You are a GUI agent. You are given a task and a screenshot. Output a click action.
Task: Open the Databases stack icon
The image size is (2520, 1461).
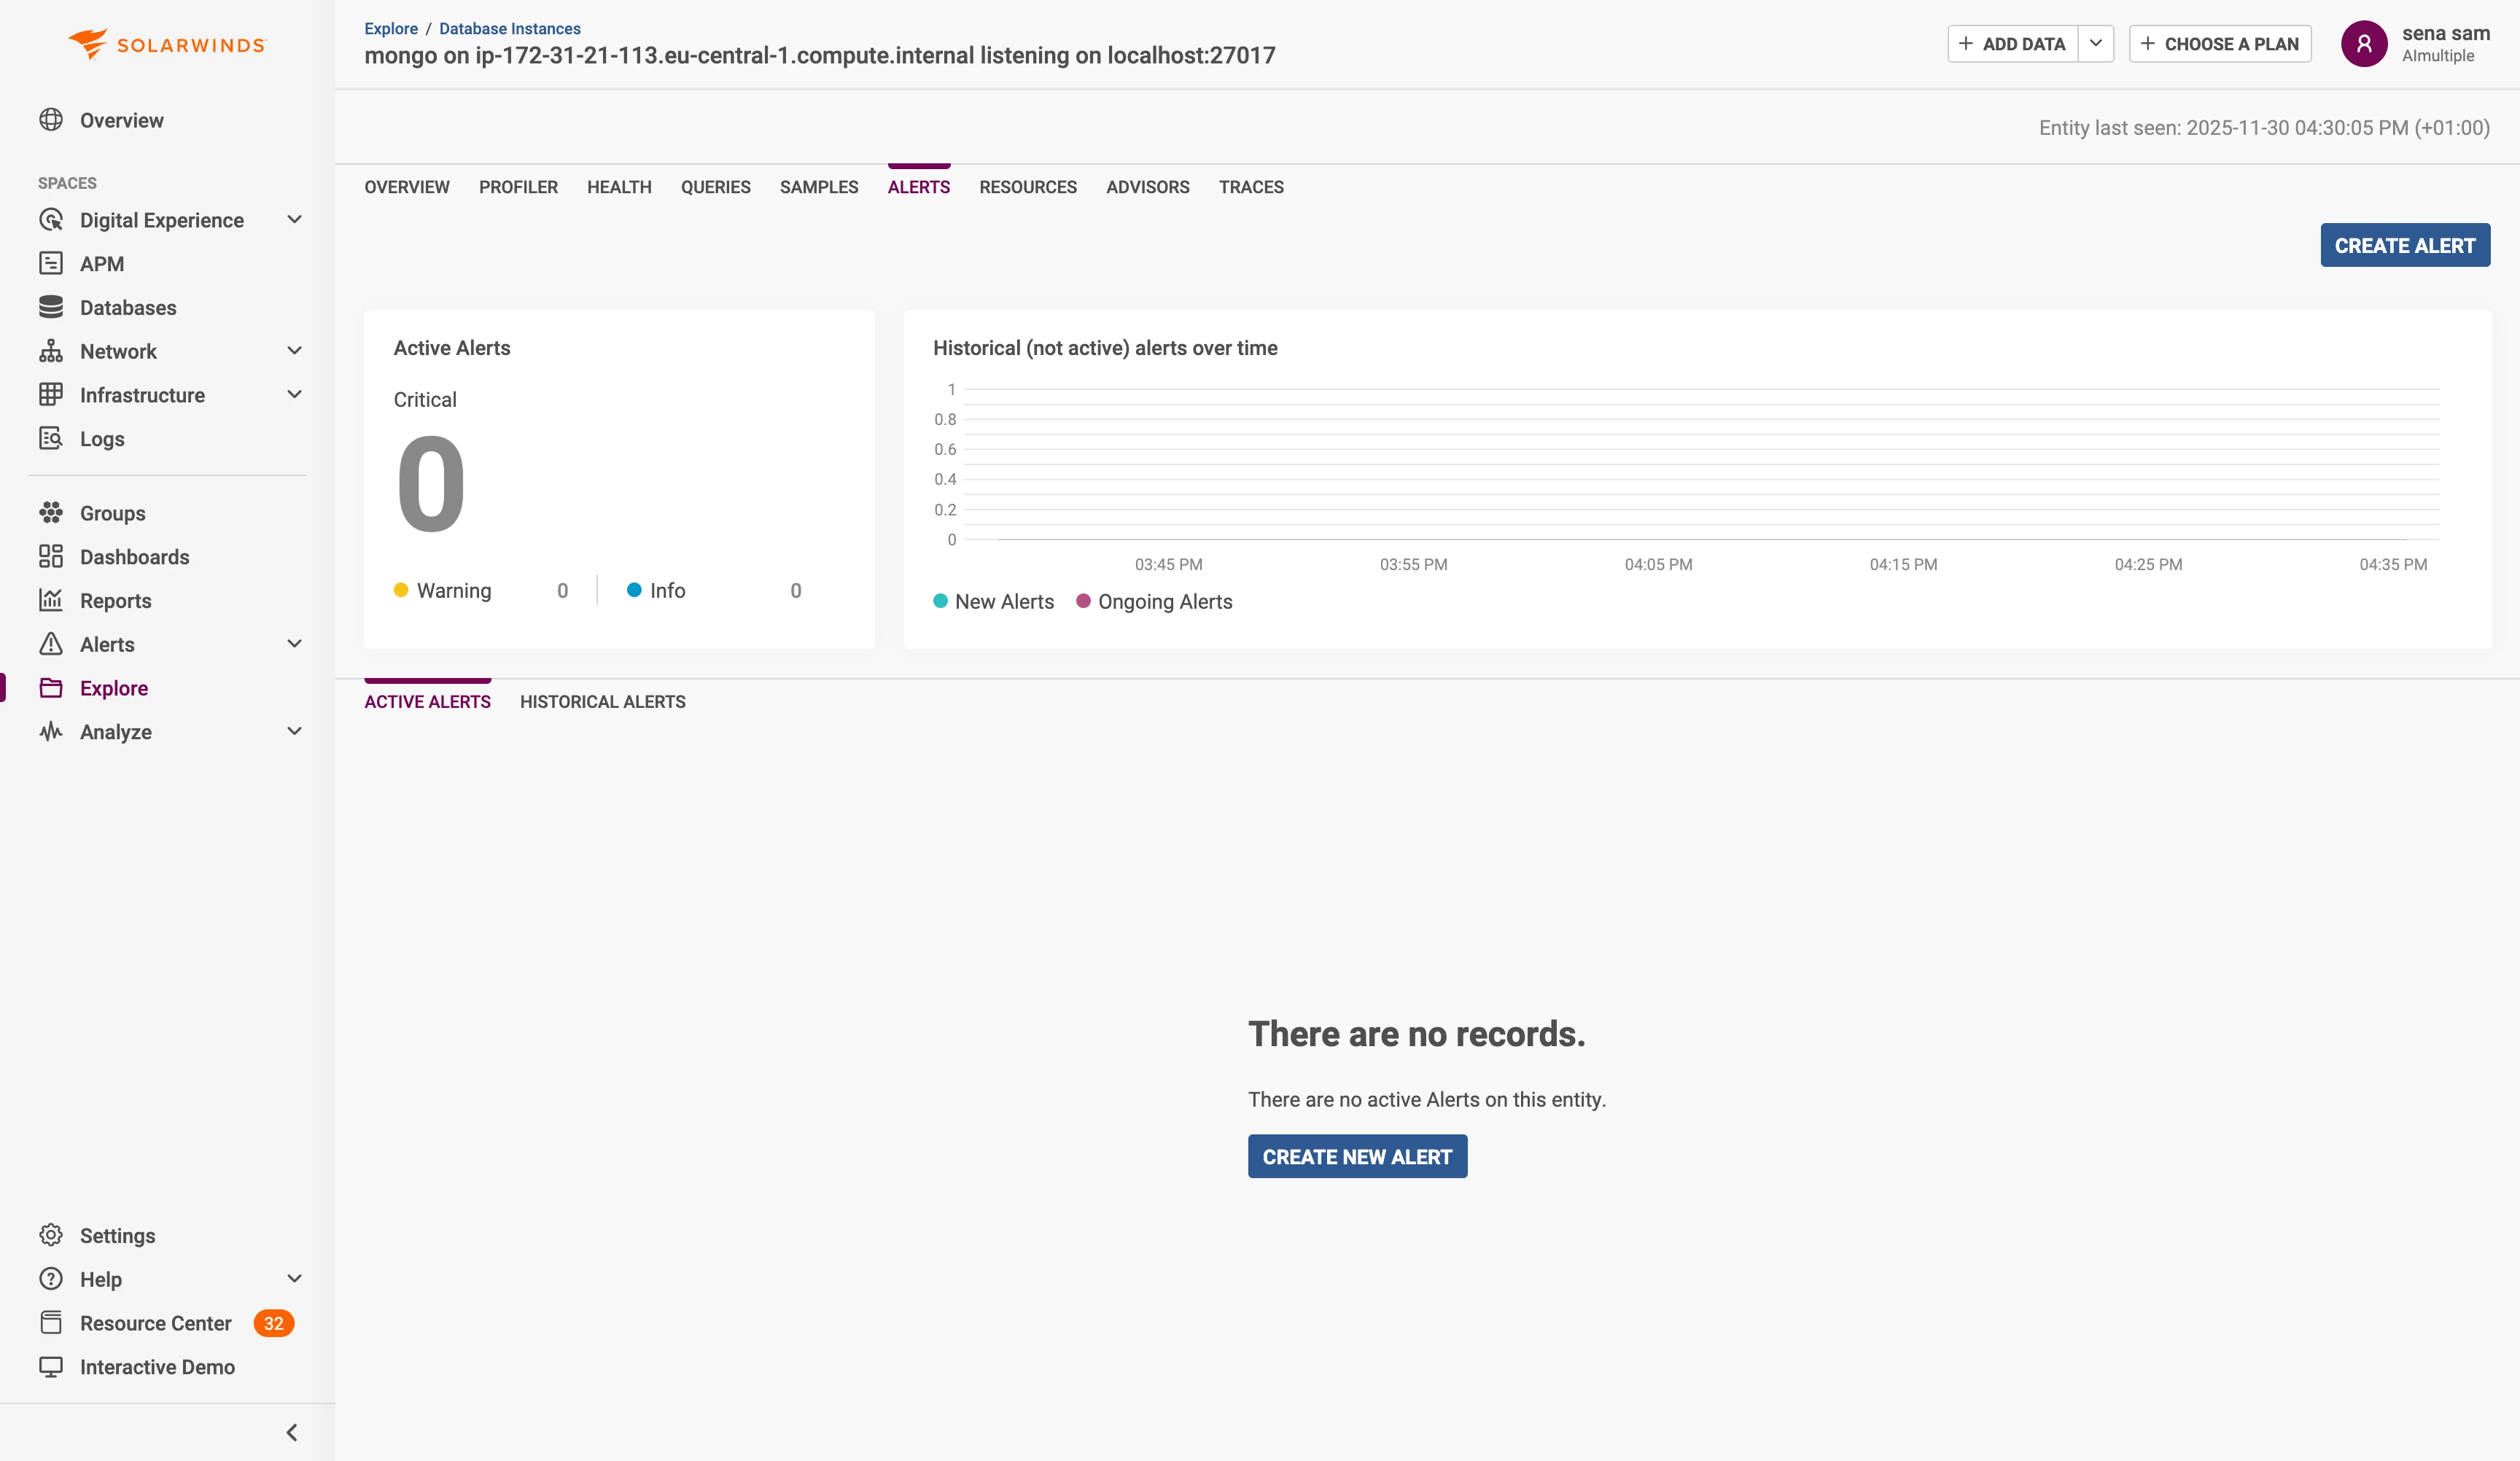pos(51,307)
